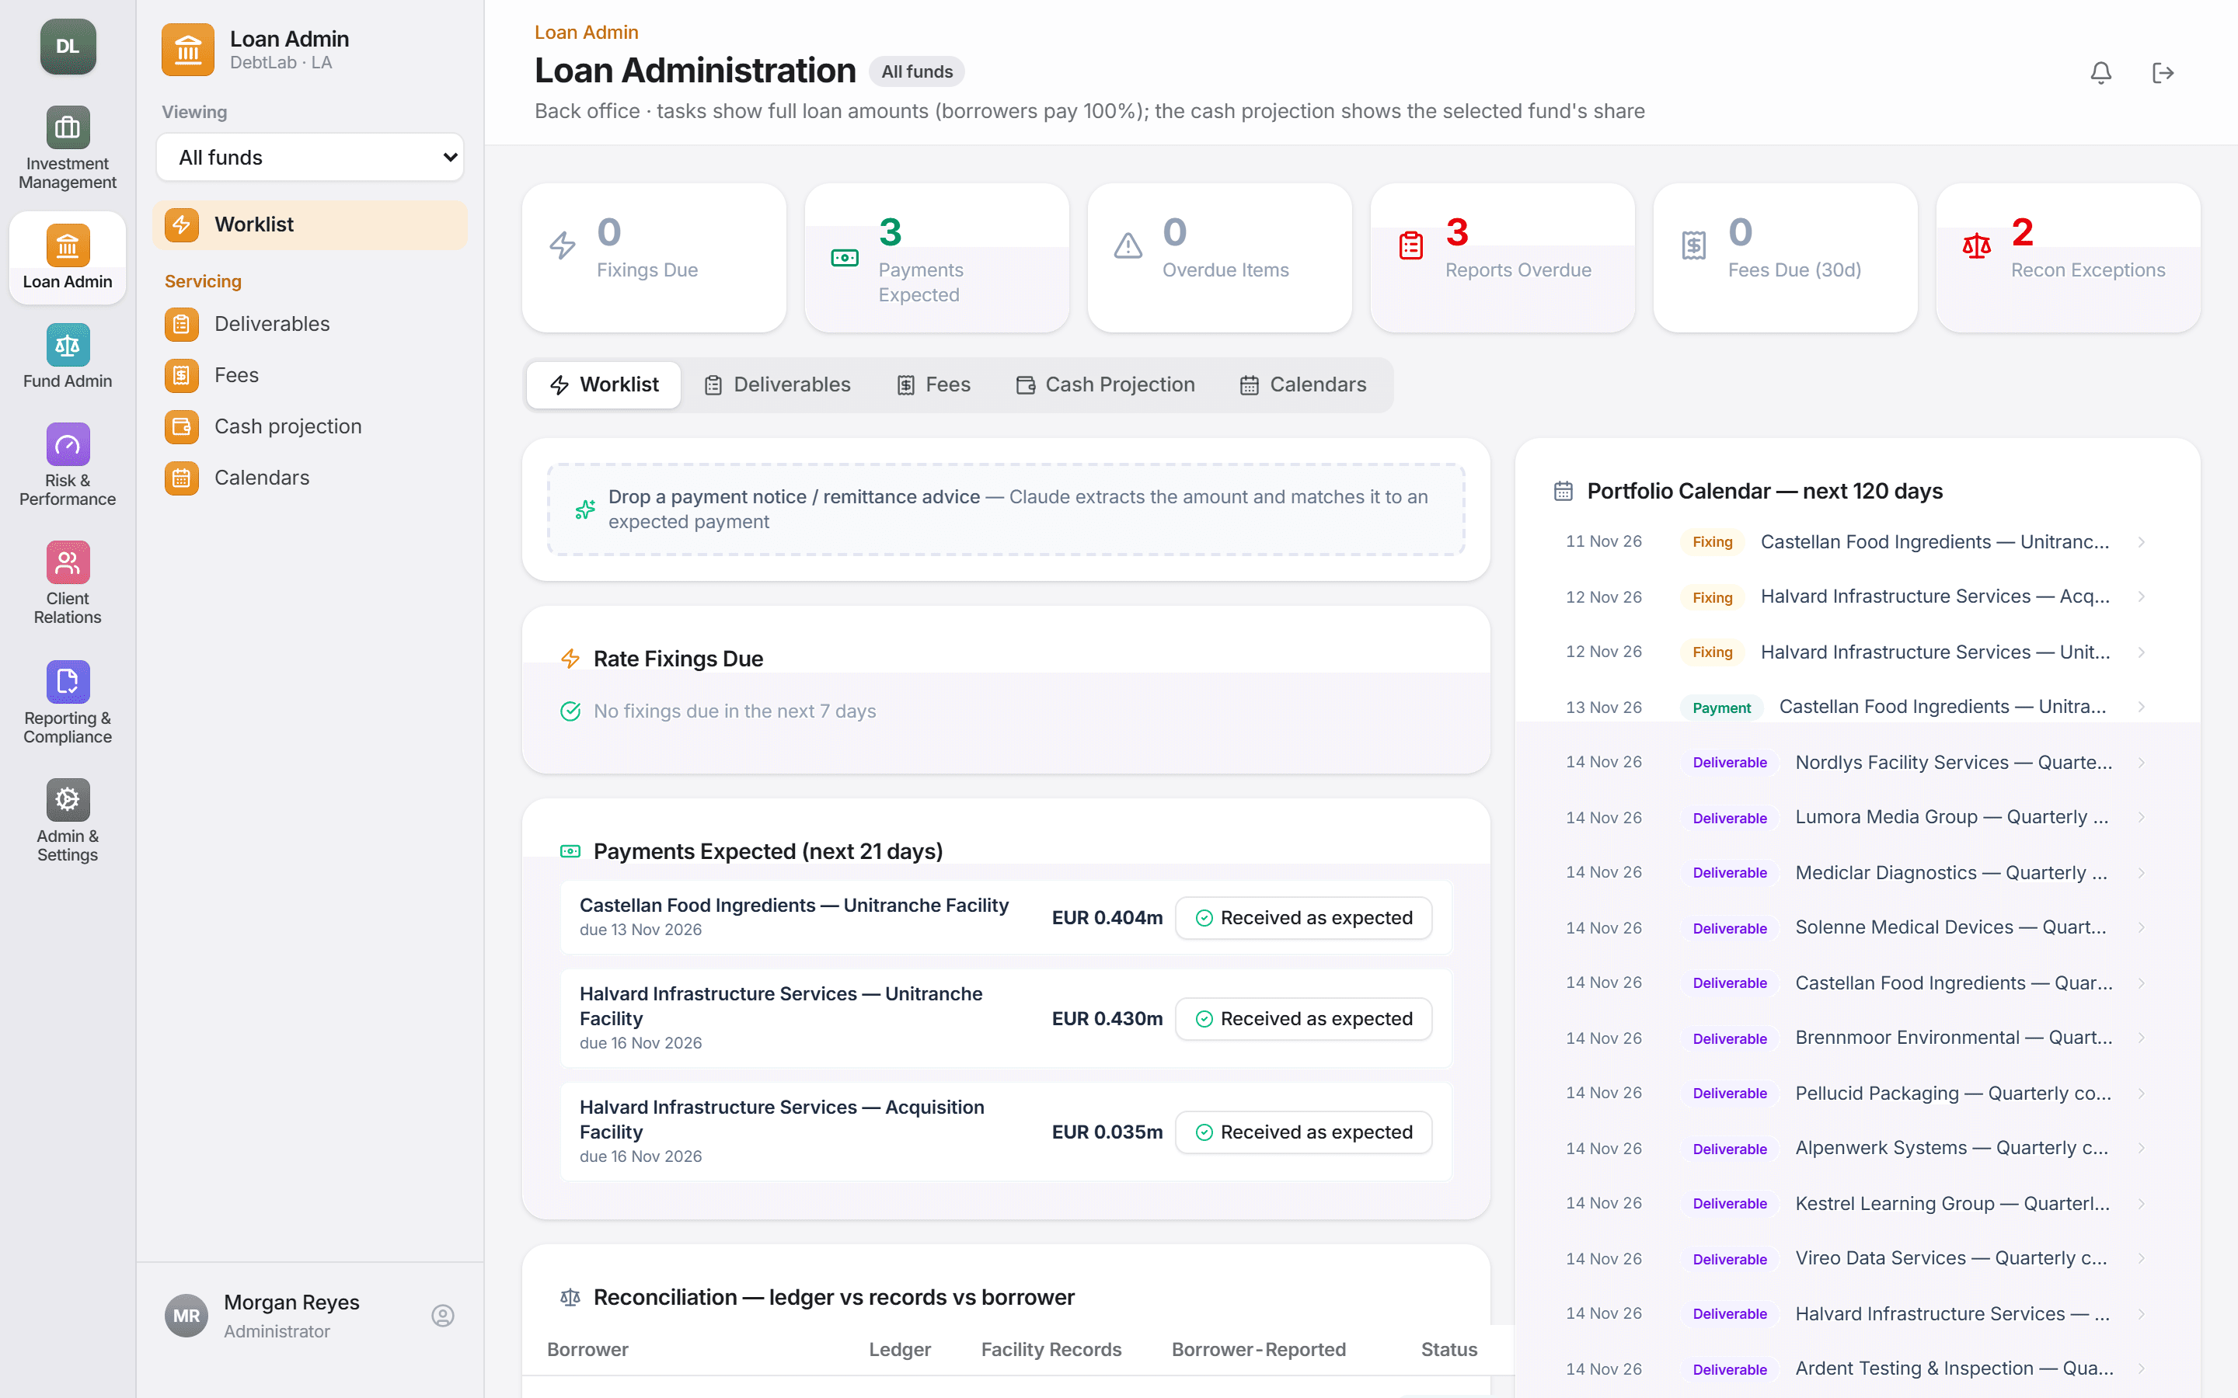Mark Castellan Unitranche payment received as expected
The height and width of the screenshot is (1398, 2238).
point(1304,918)
